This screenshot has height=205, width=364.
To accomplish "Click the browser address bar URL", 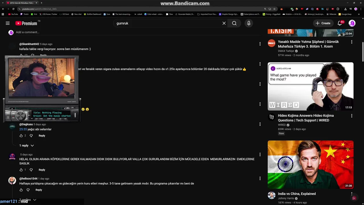I will tap(39, 9).
